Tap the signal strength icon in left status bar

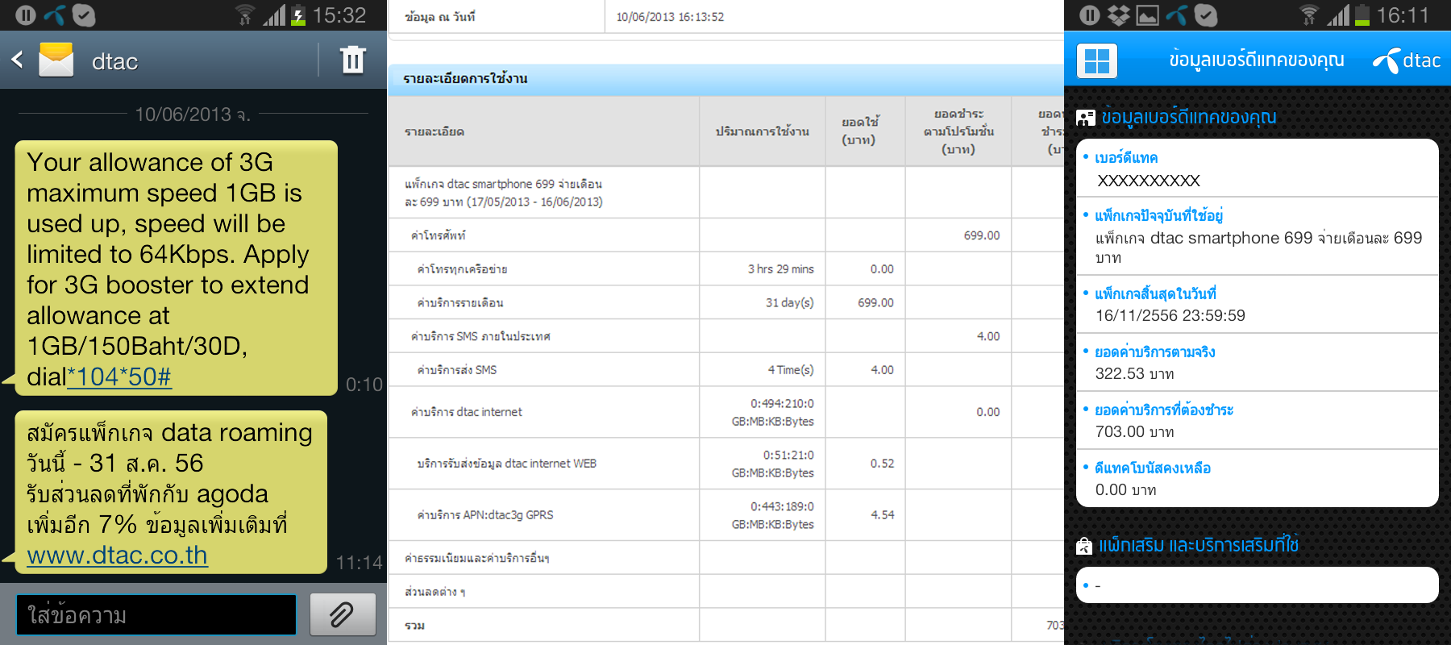[274, 15]
